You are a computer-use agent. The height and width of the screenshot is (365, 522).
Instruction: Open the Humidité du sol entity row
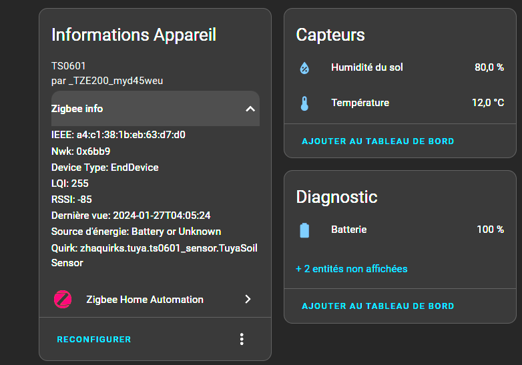(400, 67)
